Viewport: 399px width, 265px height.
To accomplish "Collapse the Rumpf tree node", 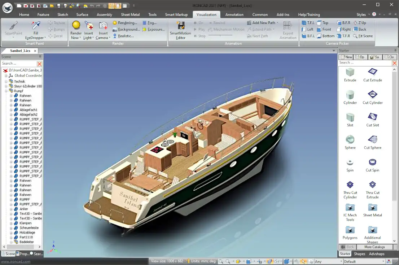I will pyautogui.click(x=6, y=91).
